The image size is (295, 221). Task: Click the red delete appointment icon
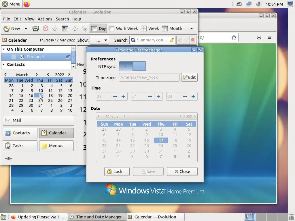45,28
